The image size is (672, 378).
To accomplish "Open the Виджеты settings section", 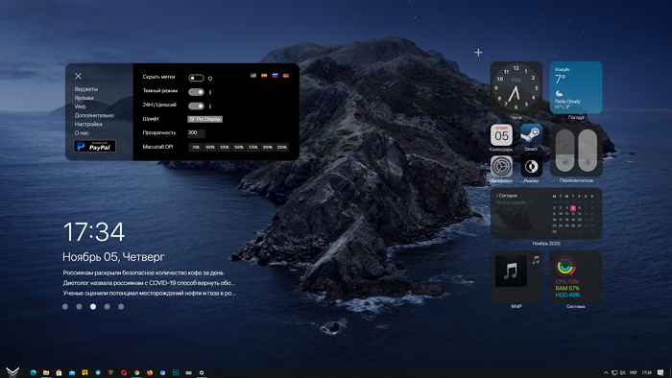I will (86, 89).
